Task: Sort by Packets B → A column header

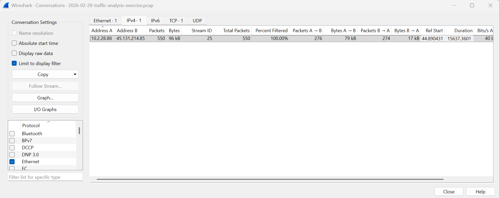Action: click(x=374, y=30)
